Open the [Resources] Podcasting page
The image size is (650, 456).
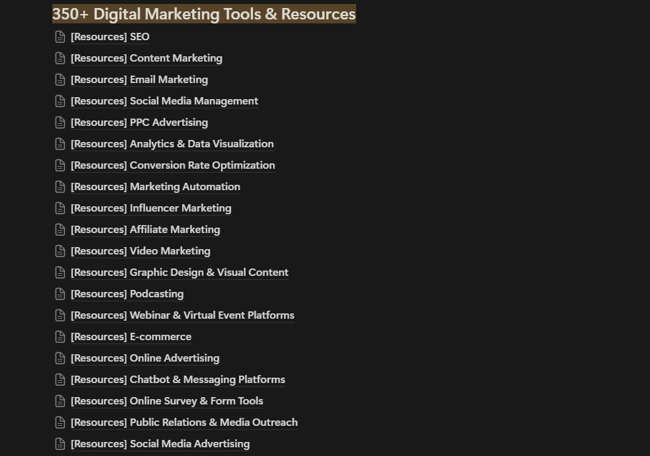click(x=127, y=294)
